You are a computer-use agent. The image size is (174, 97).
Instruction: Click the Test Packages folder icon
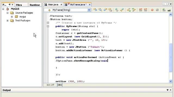coord(12,20)
